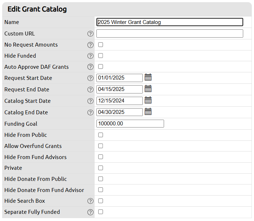Click help icon next to Hide Search Box
254x221 pixels.
[x=90, y=201]
